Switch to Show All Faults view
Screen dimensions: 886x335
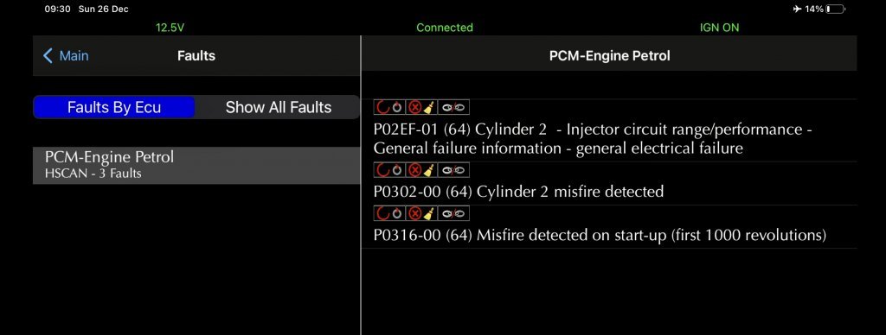(278, 107)
